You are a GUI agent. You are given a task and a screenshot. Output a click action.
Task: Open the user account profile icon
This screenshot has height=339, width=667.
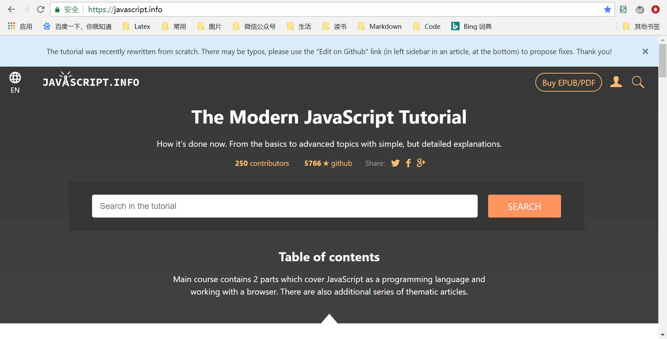point(616,82)
